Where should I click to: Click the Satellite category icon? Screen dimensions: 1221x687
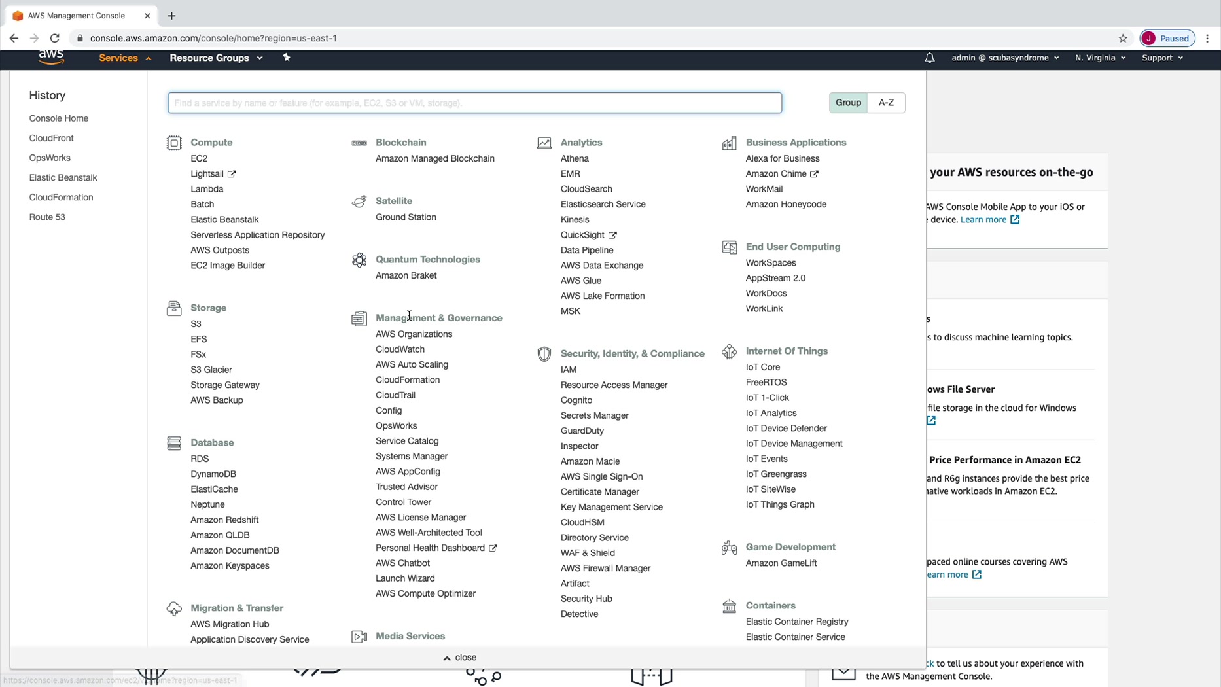pyautogui.click(x=359, y=201)
